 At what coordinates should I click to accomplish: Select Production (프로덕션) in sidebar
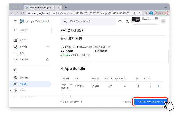(30, 84)
